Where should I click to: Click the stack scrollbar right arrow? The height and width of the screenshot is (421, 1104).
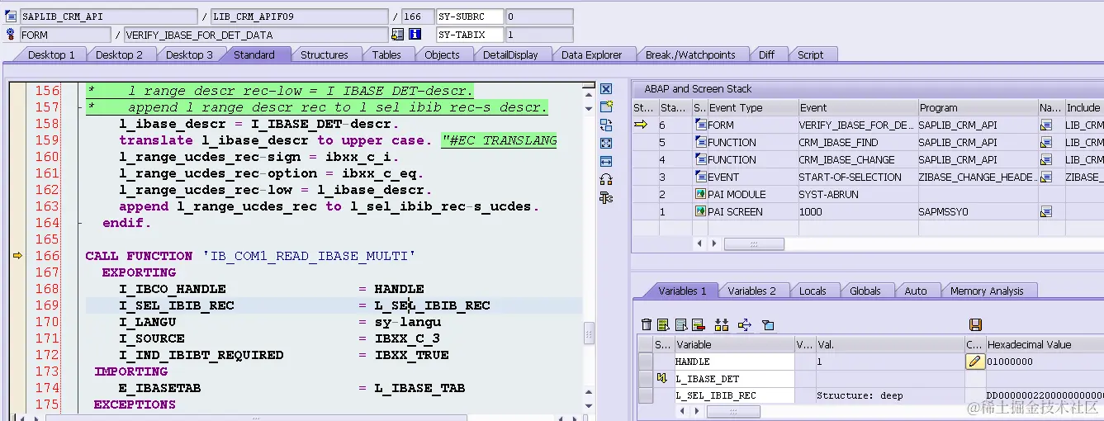point(715,244)
